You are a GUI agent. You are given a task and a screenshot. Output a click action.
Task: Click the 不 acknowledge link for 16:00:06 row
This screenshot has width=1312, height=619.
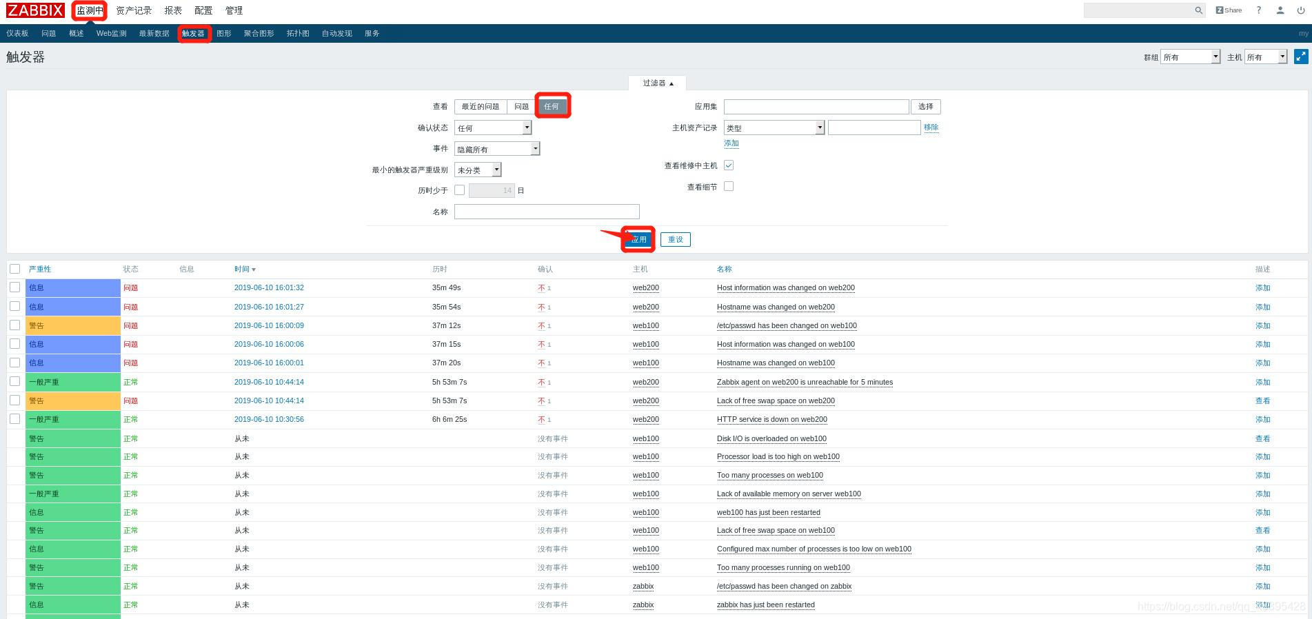point(541,344)
